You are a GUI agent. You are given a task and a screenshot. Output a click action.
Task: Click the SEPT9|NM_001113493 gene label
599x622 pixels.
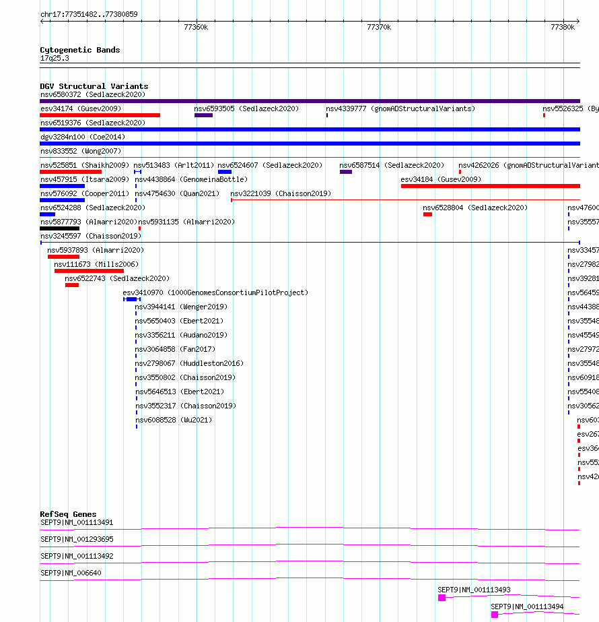[474, 590]
